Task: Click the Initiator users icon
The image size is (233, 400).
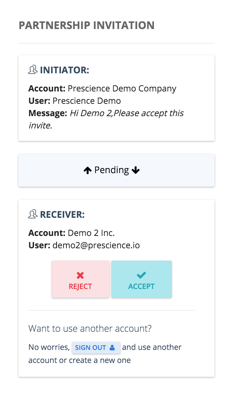Action: (33, 70)
